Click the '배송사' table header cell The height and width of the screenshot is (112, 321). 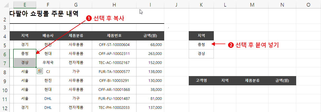tap(48, 36)
